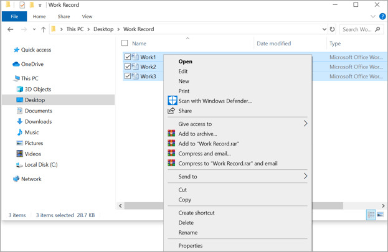Uncheck the Work1 file checkbox
Image resolution: width=388 pixels, height=252 pixels.
click(128, 57)
